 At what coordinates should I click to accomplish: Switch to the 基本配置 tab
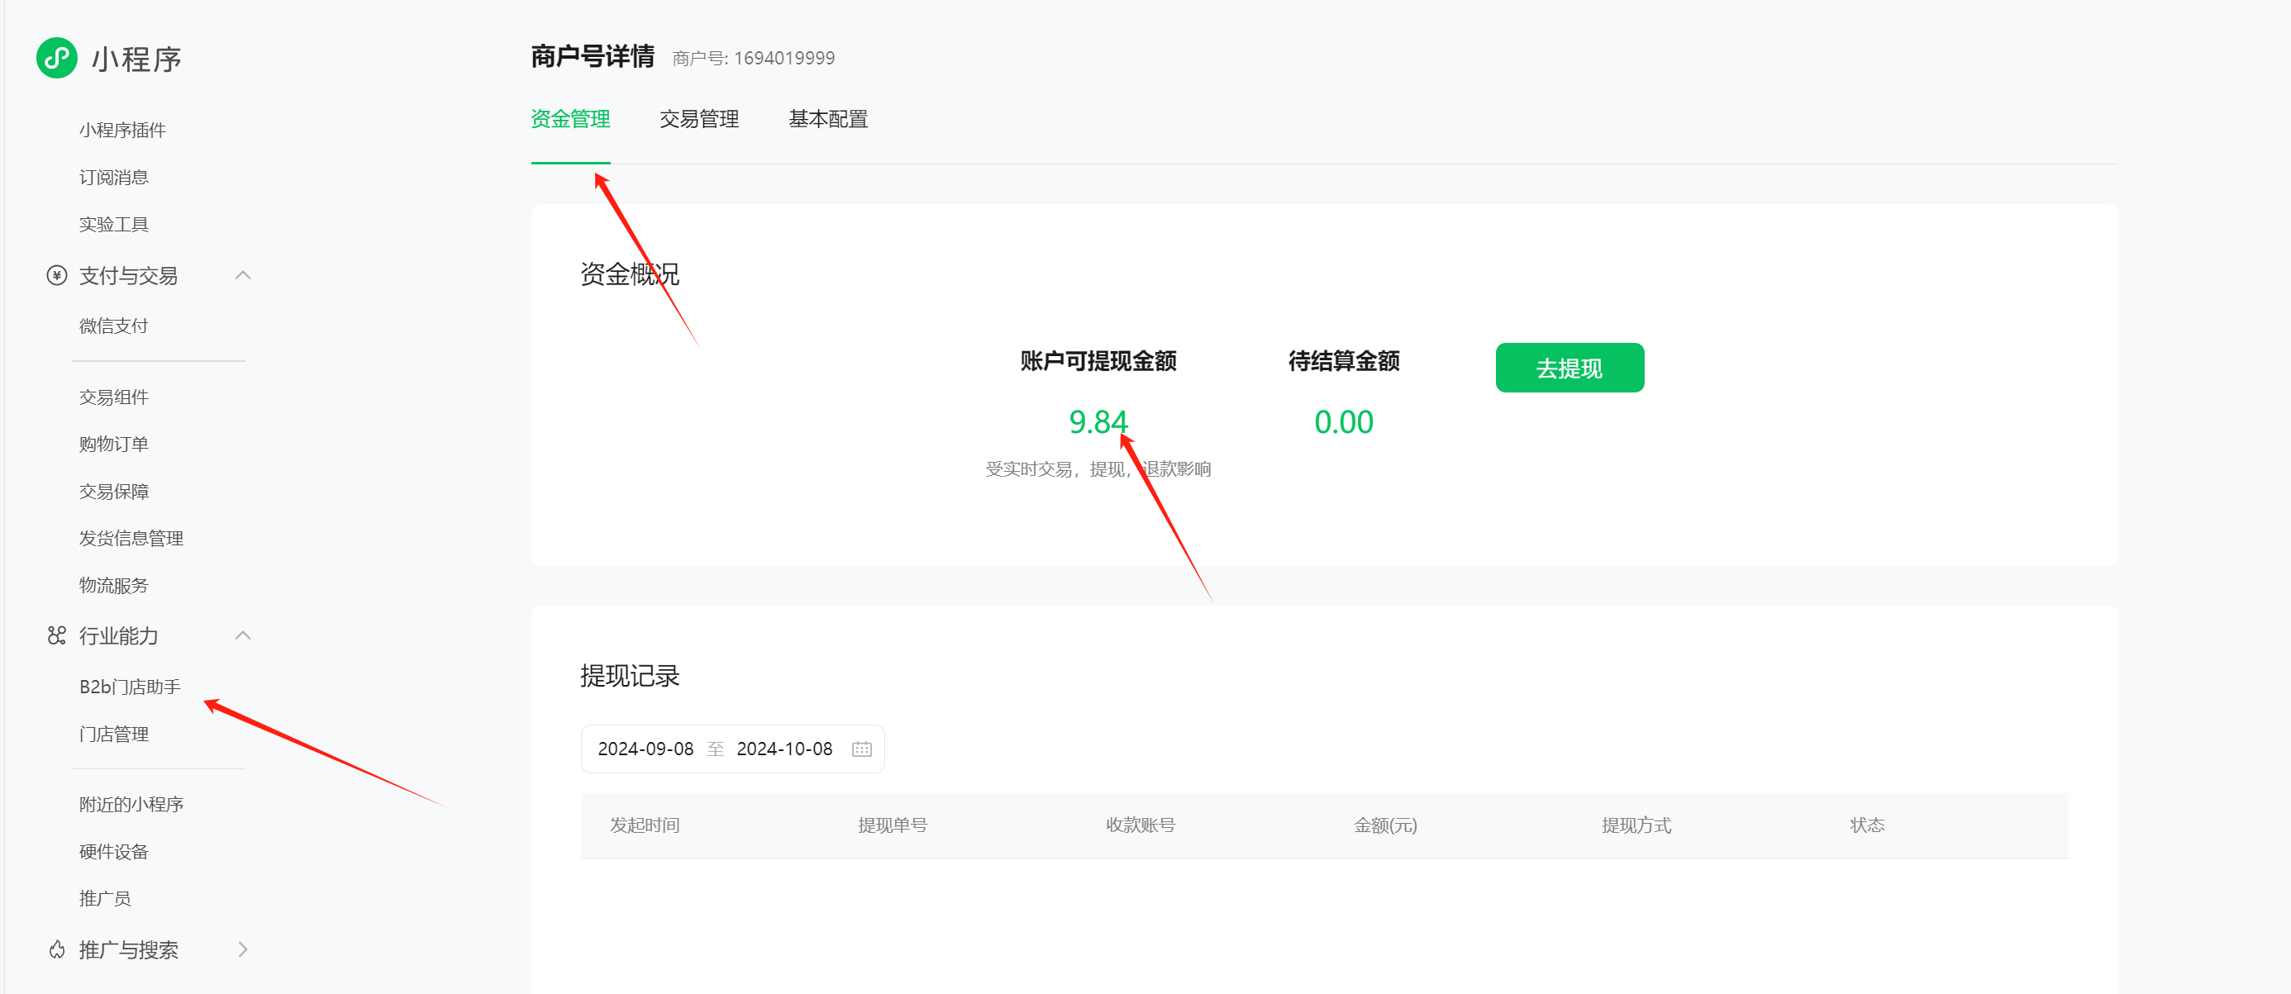coord(827,119)
